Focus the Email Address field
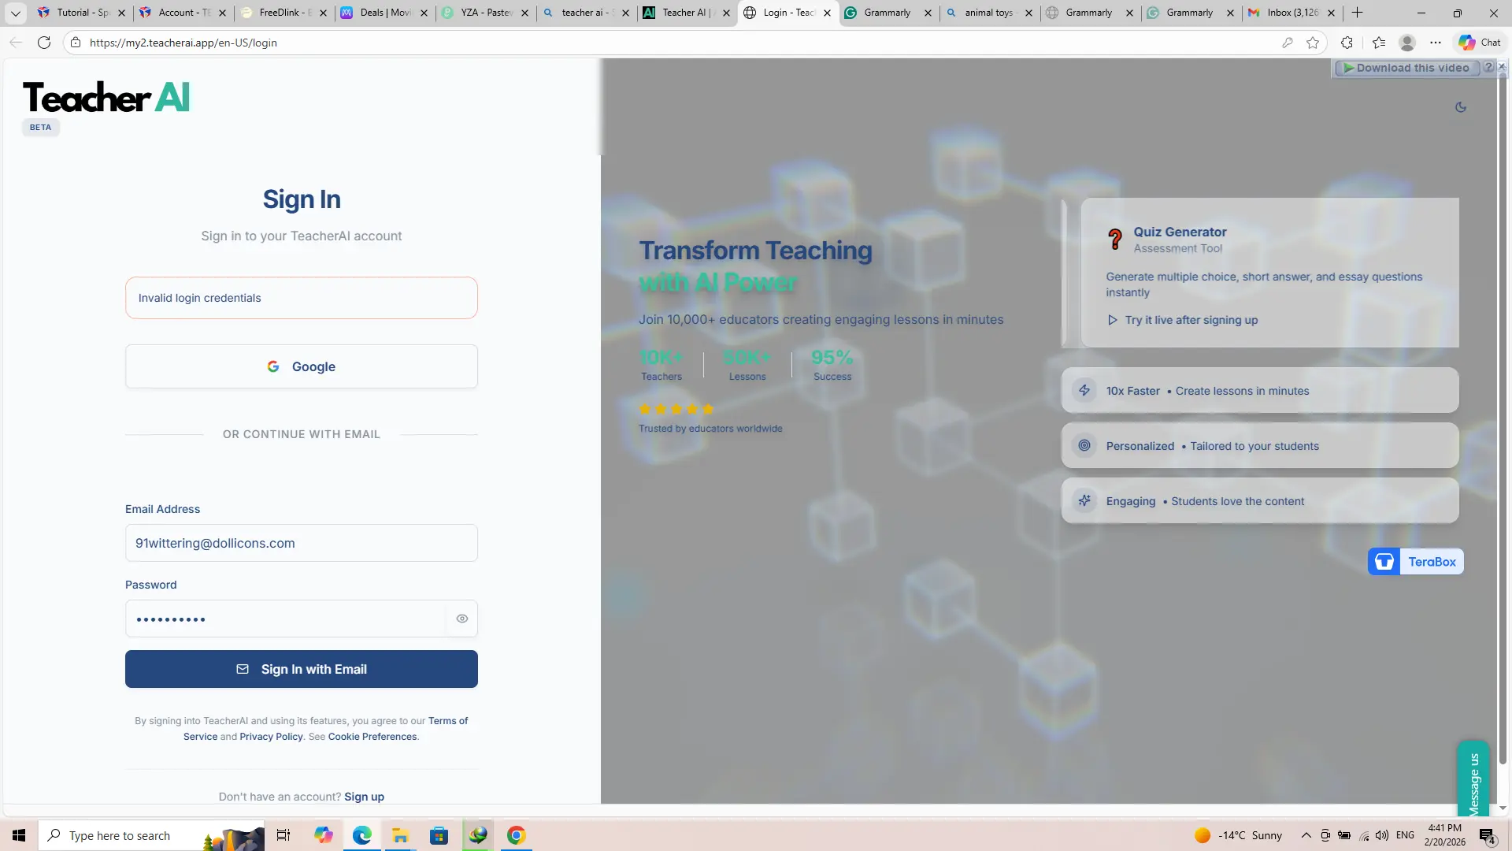This screenshot has width=1512, height=851. click(302, 543)
